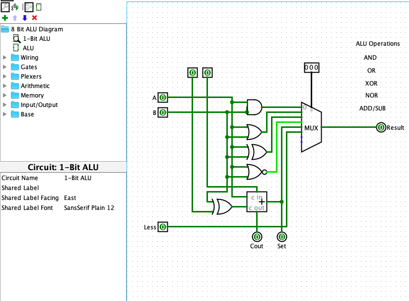
Task: Switch to edit circuit layout view
Action: click(x=29, y=7)
